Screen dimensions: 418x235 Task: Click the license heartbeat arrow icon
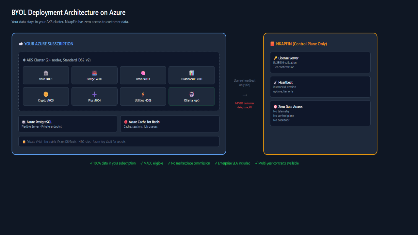coord(245,95)
